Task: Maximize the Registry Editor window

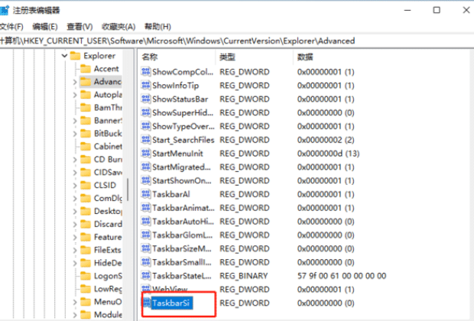Action: [437, 10]
